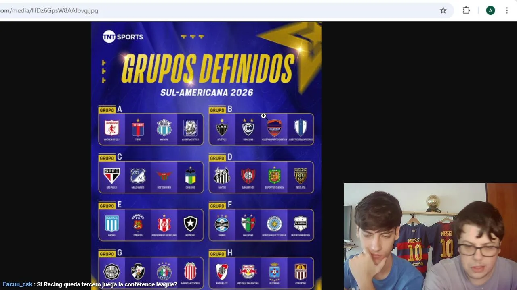Click the yellow "GRUPO" G label
Image resolution: width=517 pixels, height=290 pixels.
tap(107, 254)
